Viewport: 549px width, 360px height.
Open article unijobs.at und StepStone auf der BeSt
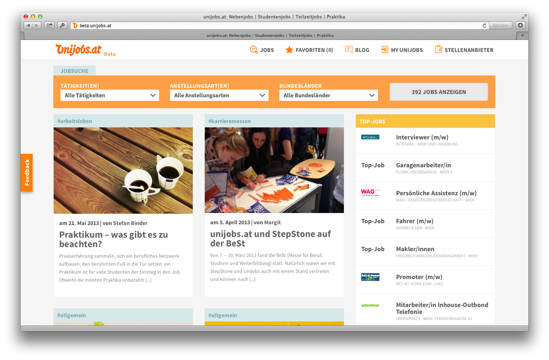pyautogui.click(x=270, y=238)
